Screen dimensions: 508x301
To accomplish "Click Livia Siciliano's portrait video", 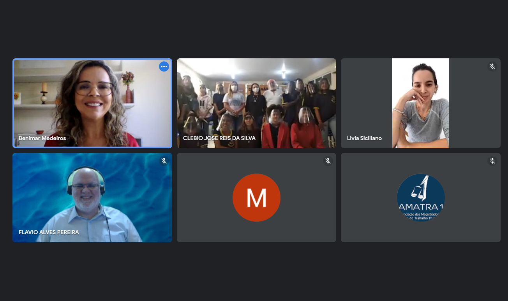I will 420,103.
